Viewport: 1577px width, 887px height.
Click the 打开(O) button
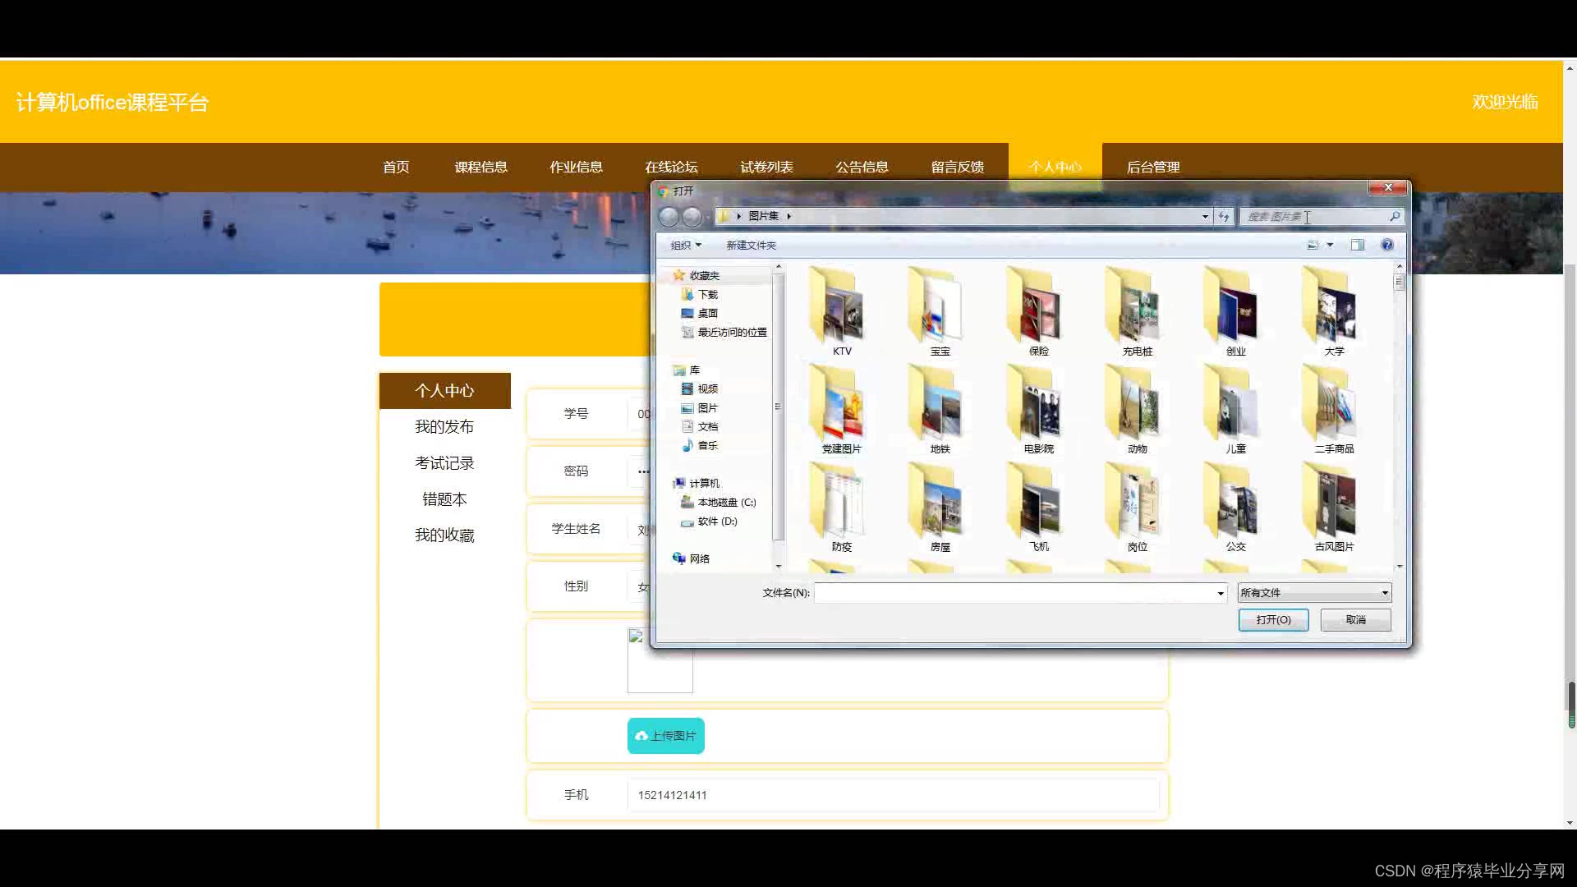click(1273, 619)
